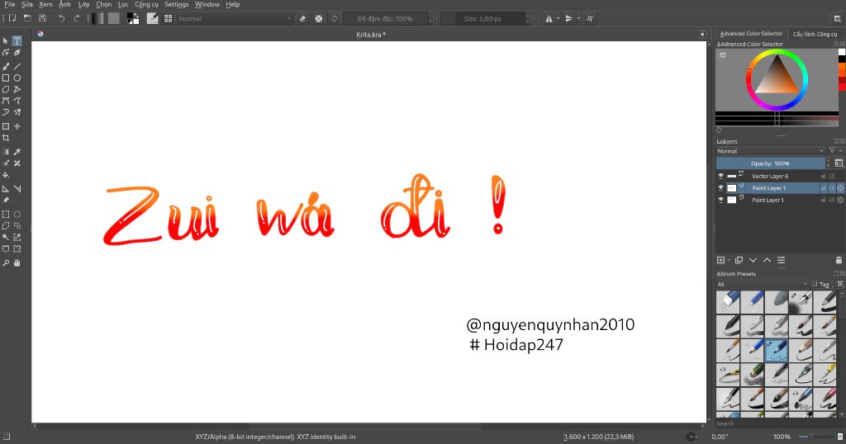The image size is (846, 444).
Task: Open the File menu
Action: click(9, 4)
